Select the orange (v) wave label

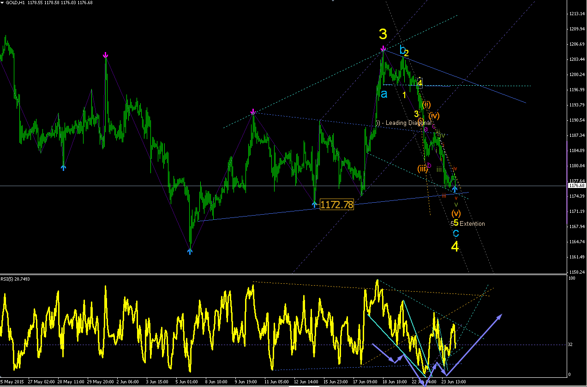[456, 213]
